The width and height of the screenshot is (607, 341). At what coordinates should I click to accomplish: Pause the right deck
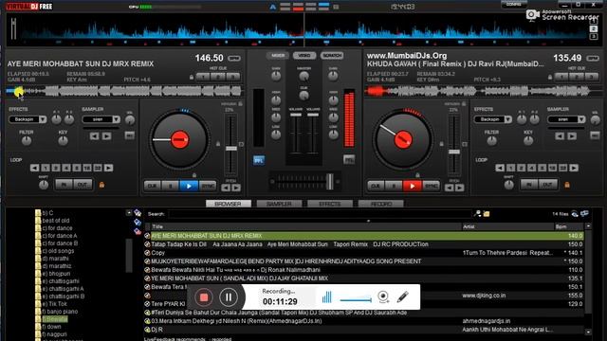point(394,186)
